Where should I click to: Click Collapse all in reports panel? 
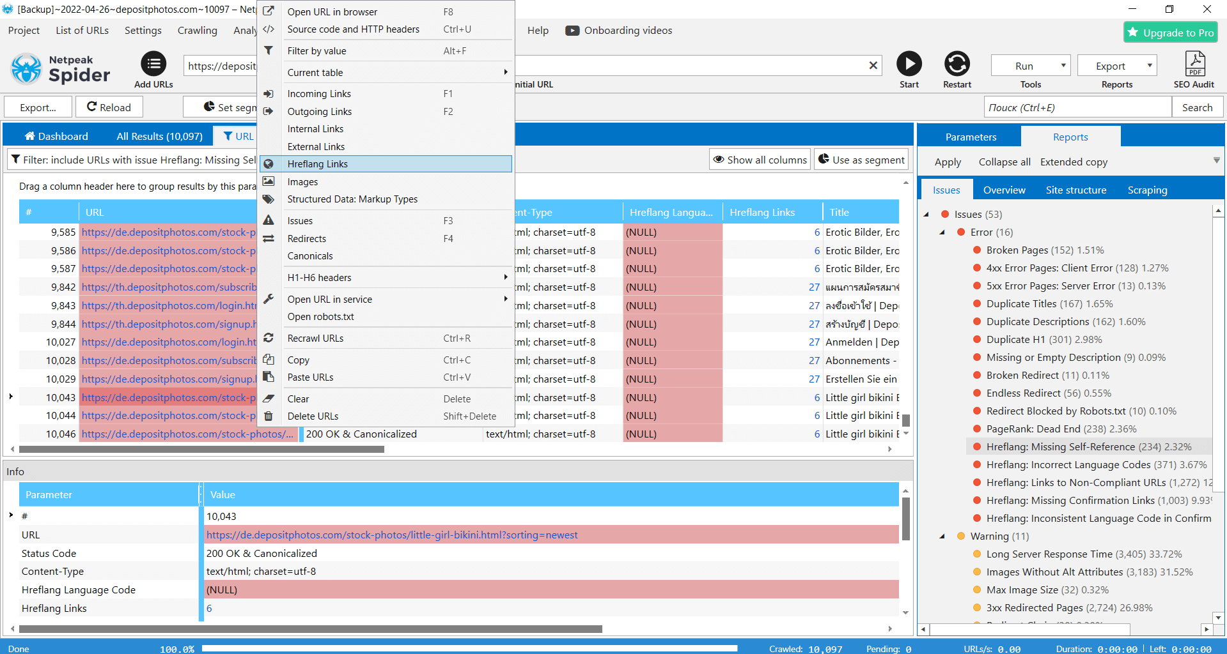click(x=1004, y=162)
